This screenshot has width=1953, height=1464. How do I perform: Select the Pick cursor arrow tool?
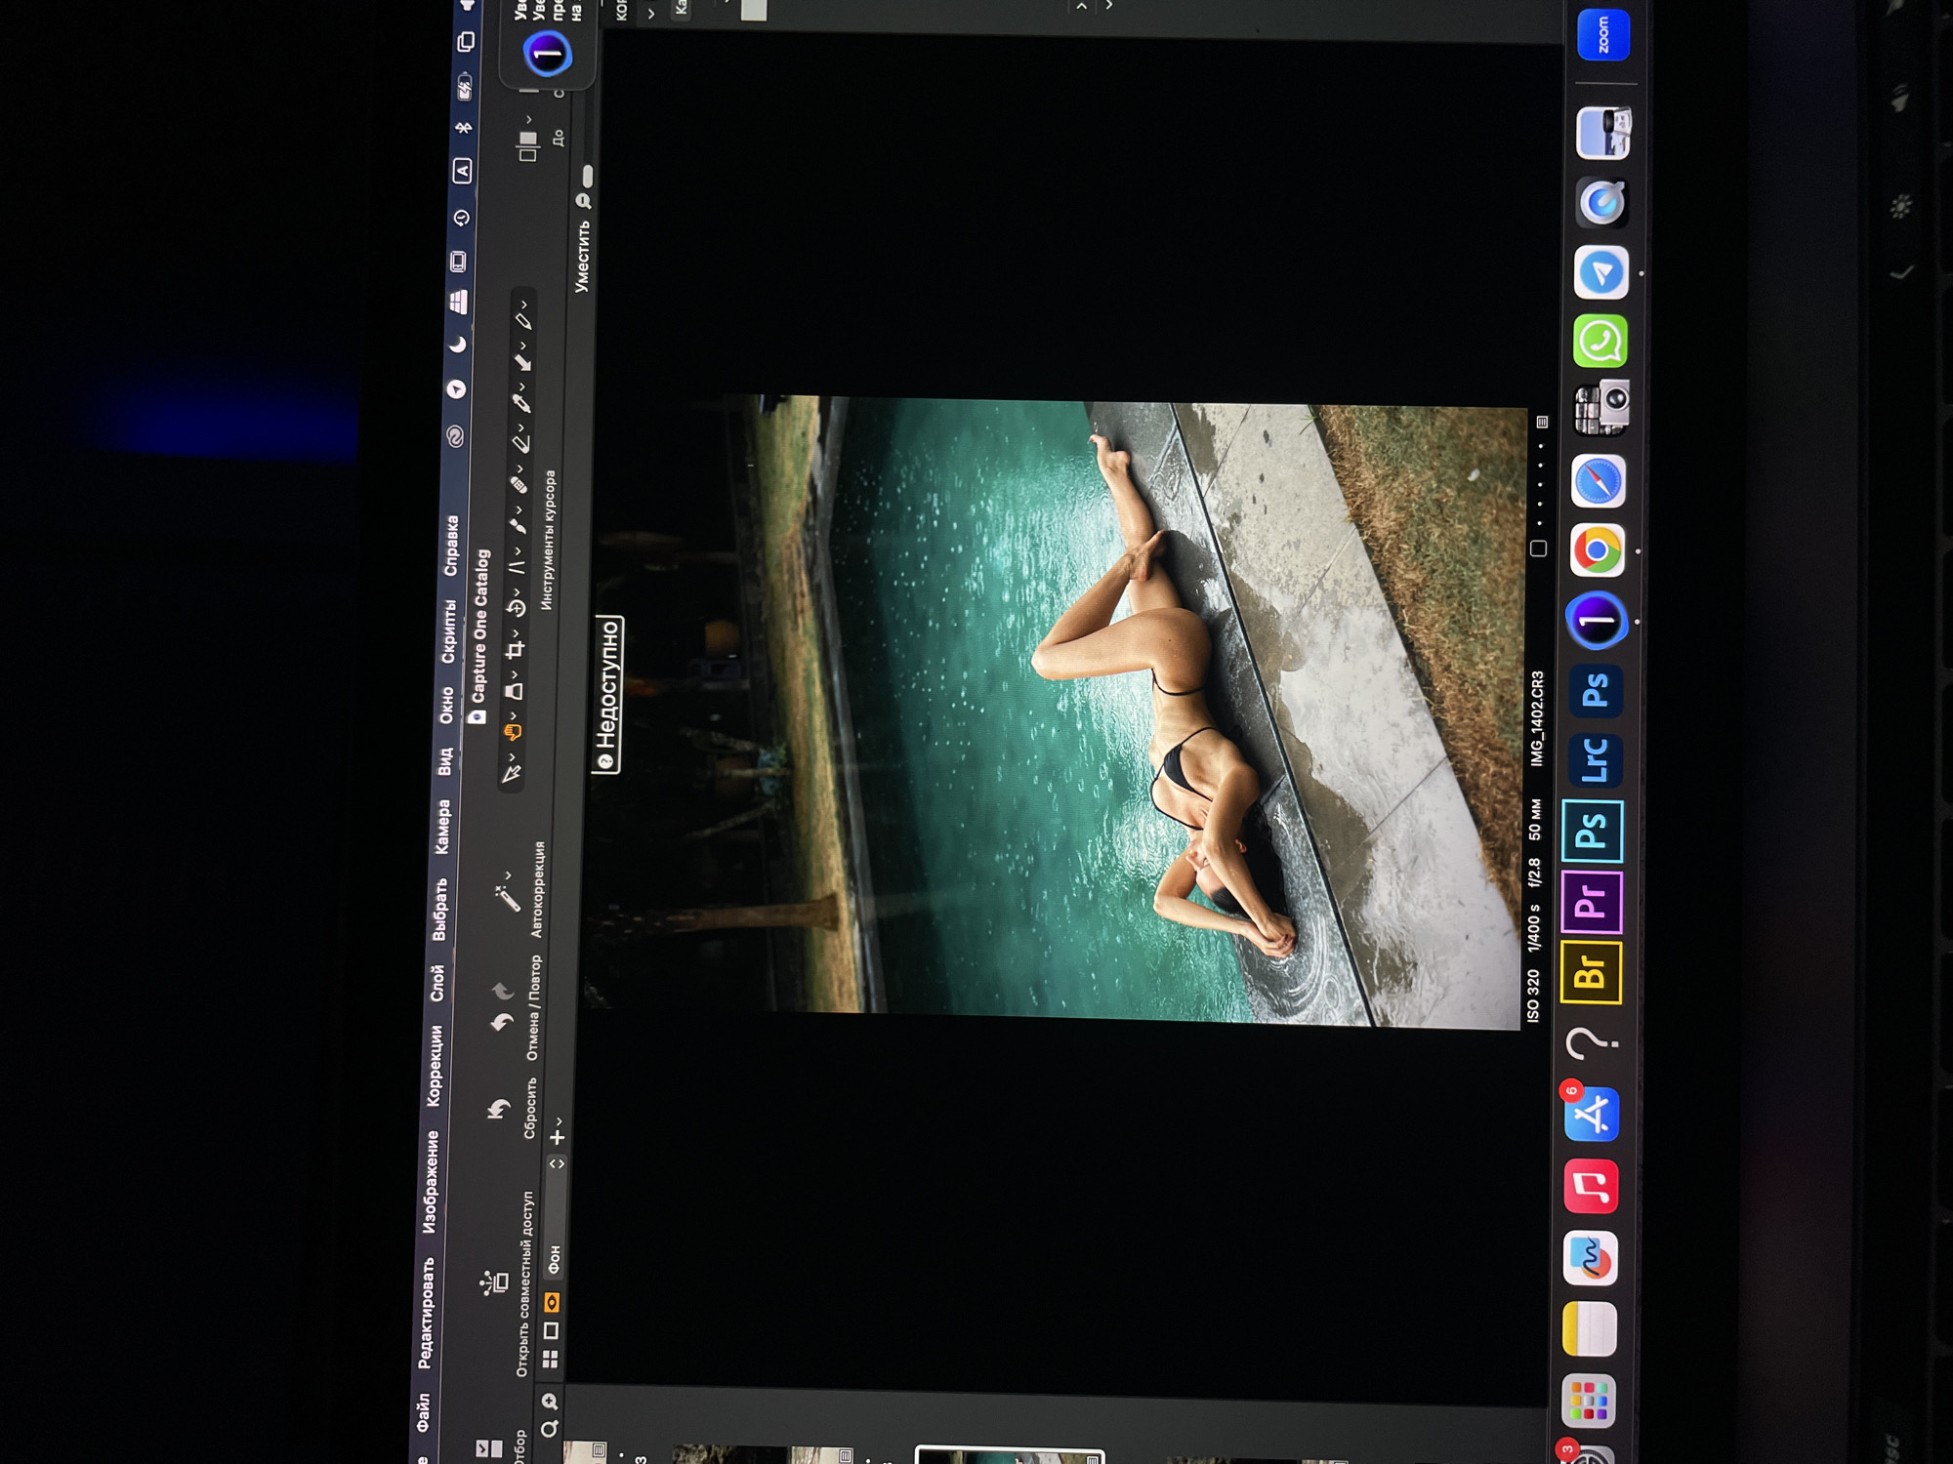pyautogui.click(x=511, y=775)
